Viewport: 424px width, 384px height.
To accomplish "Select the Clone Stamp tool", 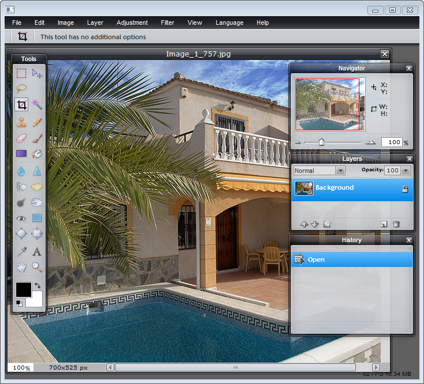I will pyautogui.click(x=21, y=122).
